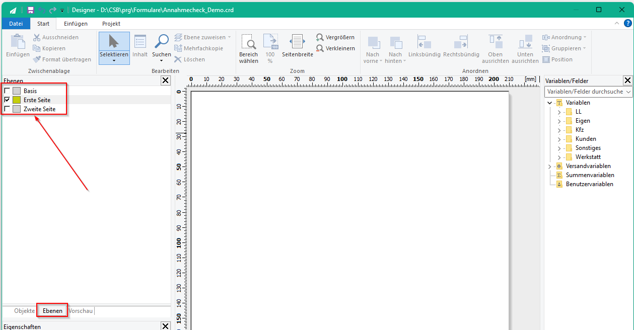The image size is (634, 330).
Task: Expand the Eigen folder
Action: [559, 121]
